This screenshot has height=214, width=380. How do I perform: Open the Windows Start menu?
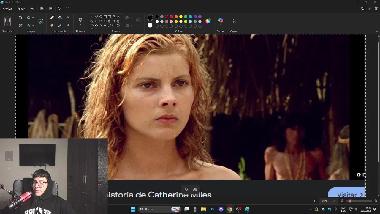point(133,209)
